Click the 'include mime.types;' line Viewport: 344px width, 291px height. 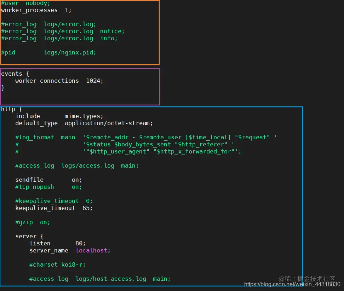tap(59, 116)
